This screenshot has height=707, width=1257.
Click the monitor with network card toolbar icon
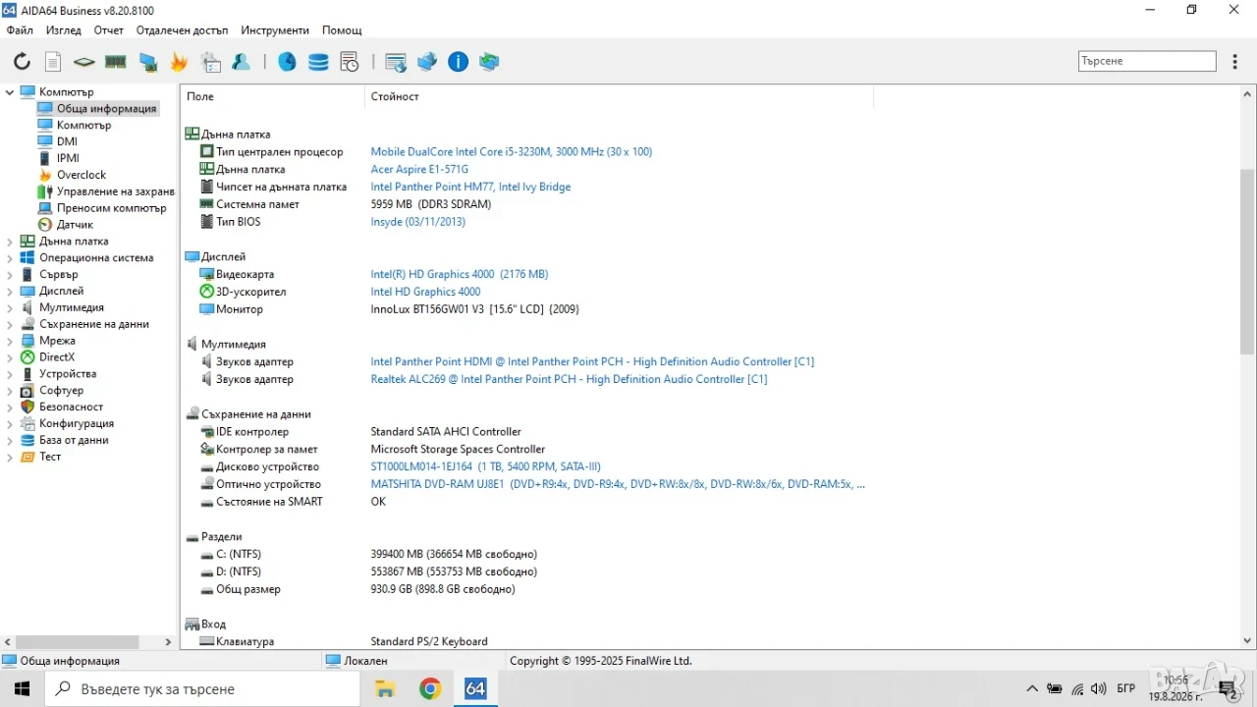click(148, 62)
